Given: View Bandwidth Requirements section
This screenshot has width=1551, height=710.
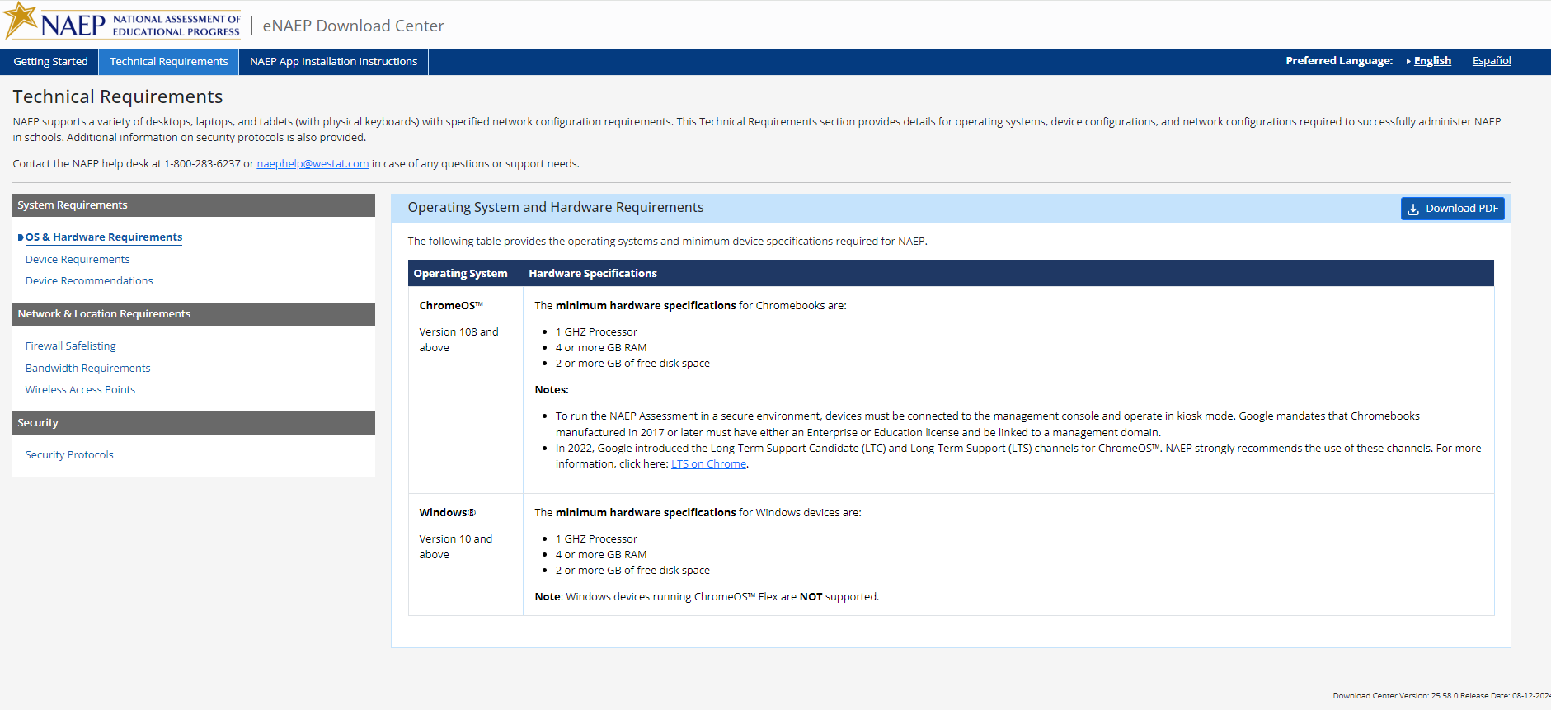Looking at the screenshot, I should pos(88,369).
